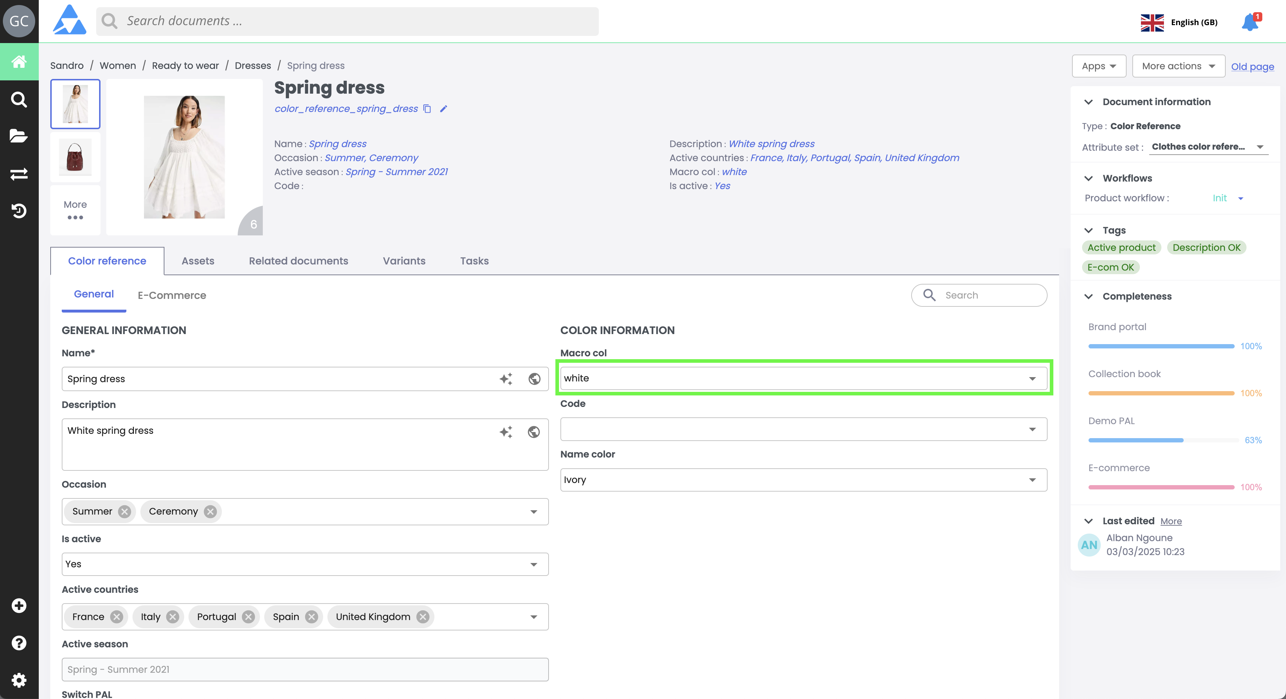Click the pencil edit icon beside identifier
The width and height of the screenshot is (1286, 699).
(443, 109)
